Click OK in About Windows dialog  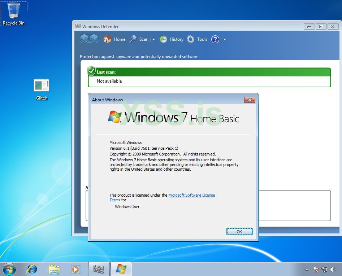pos(239,232)
